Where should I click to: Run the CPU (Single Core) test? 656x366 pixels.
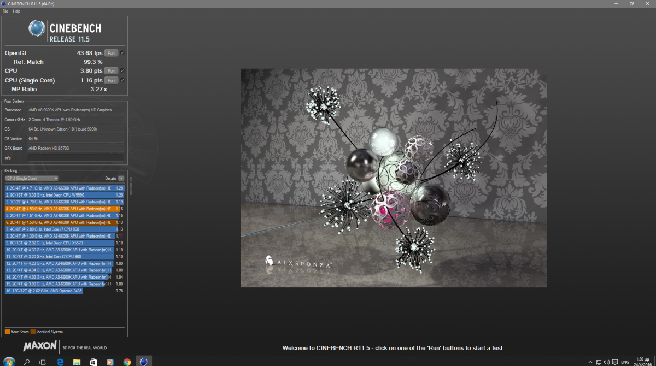click(x=111, y=80)
